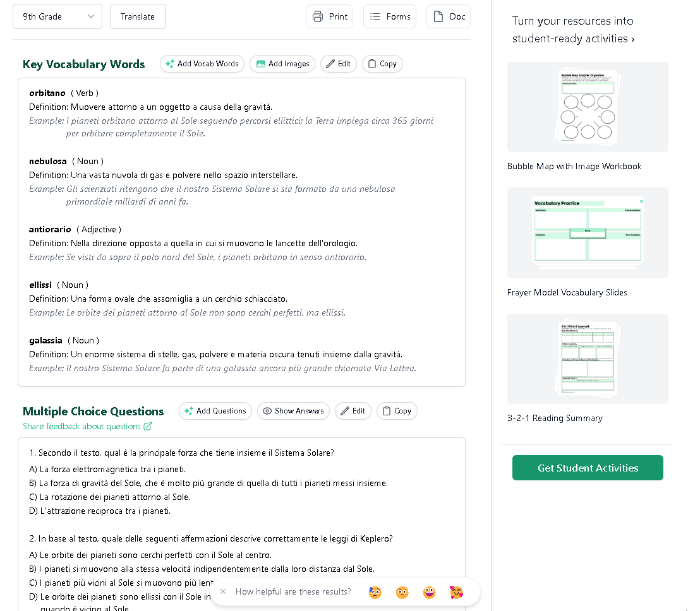Toggle Show Answers for questions

coord(293,411)
